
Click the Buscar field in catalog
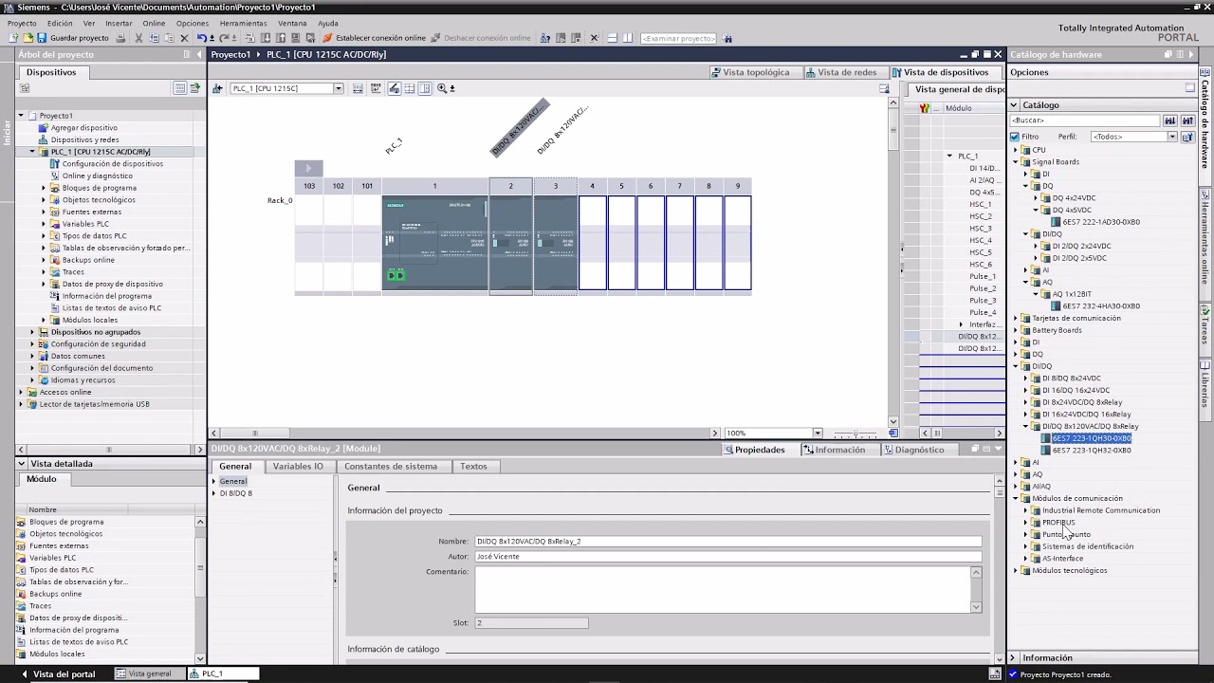click(x=1085, y=120)
